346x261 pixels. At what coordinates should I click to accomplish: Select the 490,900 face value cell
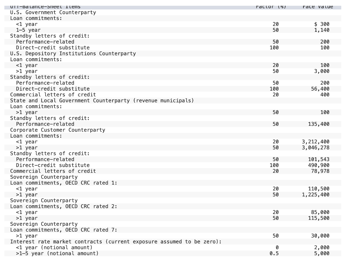(319, 165)
